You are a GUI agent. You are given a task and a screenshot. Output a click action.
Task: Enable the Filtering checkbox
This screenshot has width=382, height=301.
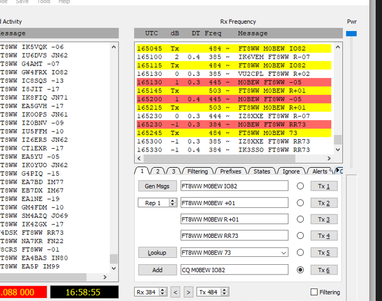[x=314, y=292]
